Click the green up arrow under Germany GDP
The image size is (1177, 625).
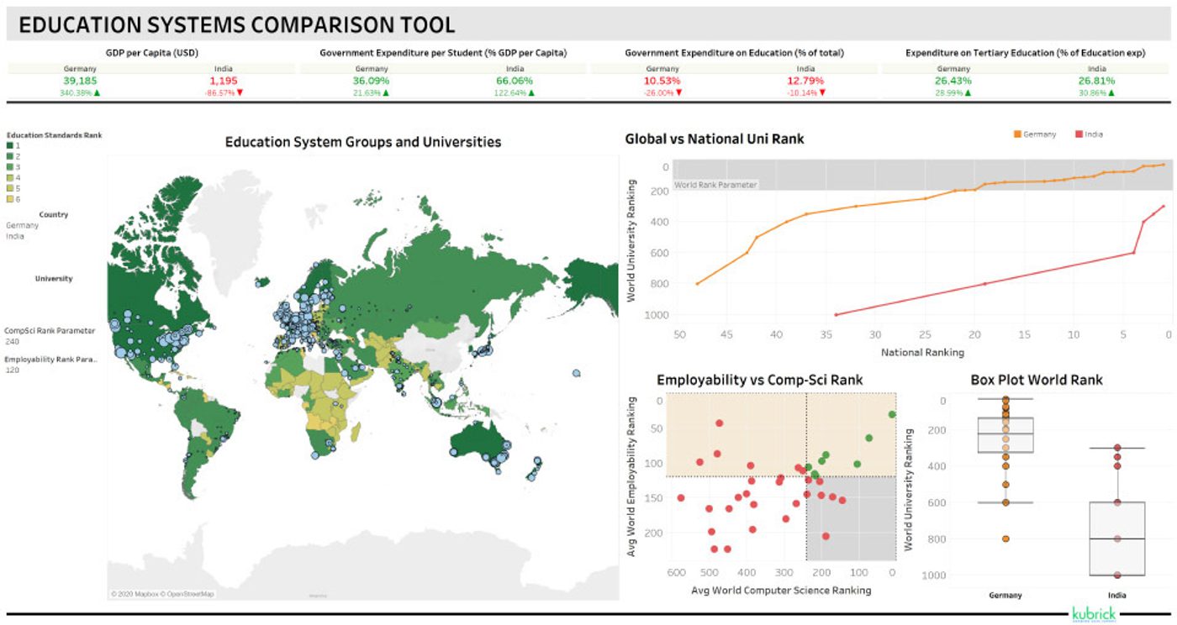click(x=97, y=92)
